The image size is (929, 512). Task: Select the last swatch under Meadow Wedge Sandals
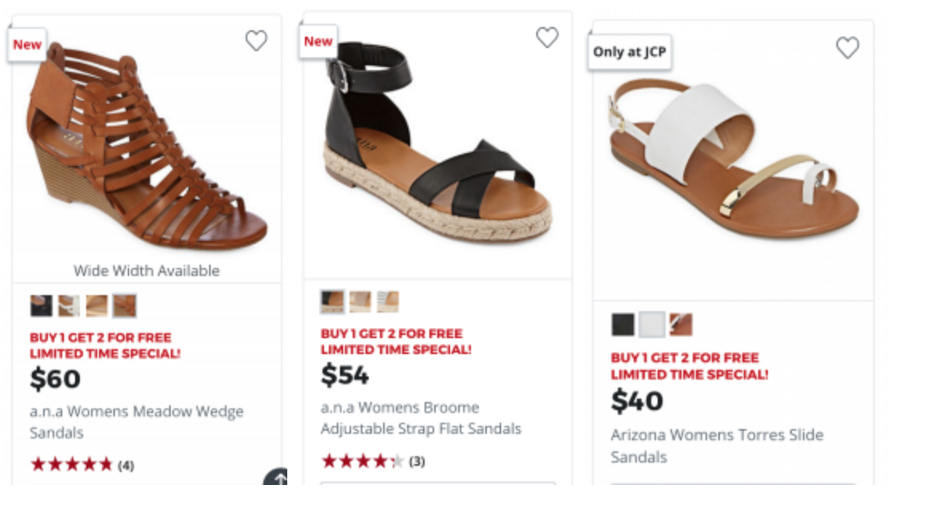tap(124, 305)
